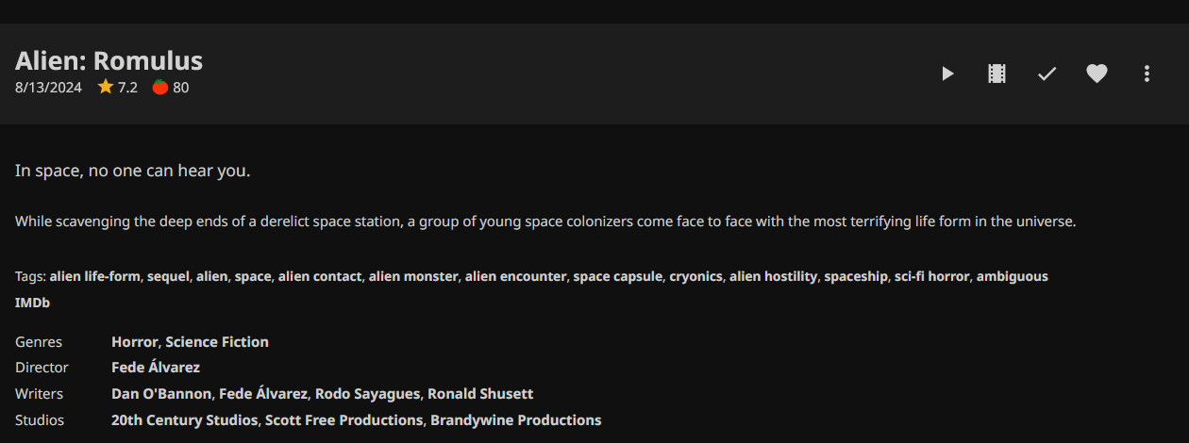Mark movie as played with checkmark
The width and height of the screenshot is (1189, 443).
[1047, 74]
